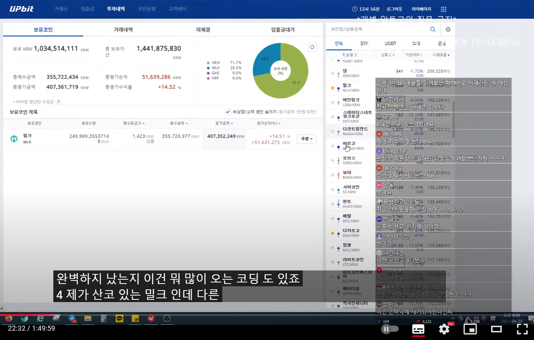The image size is (534, 340).
Task: Open Firefox from the taskbar
Action: [x=9, y=319]
